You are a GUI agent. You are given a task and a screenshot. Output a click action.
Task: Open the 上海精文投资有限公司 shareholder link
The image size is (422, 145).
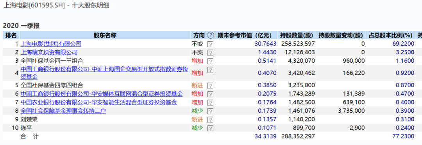point(49,52)
